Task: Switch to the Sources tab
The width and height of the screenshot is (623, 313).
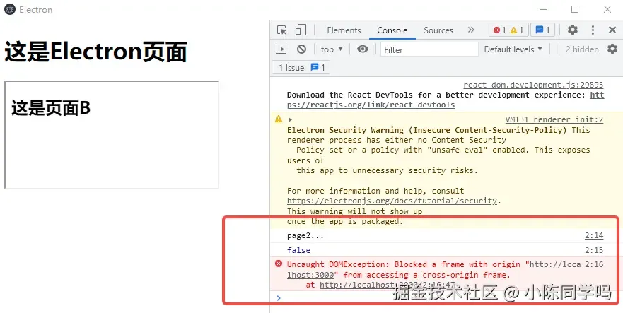Action: 438,30
